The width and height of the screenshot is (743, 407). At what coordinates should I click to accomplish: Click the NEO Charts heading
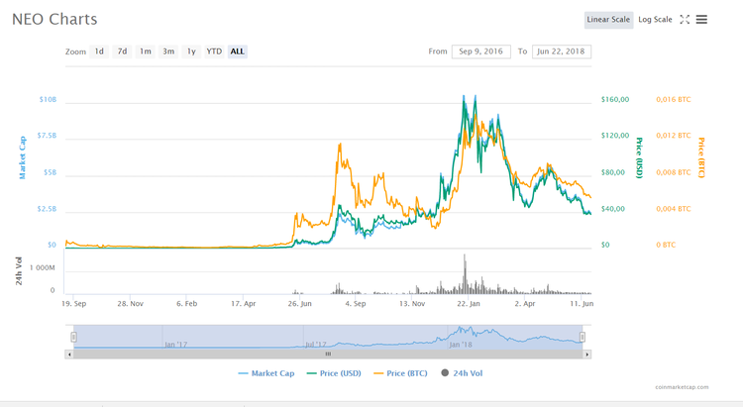(x=54, y=20)
